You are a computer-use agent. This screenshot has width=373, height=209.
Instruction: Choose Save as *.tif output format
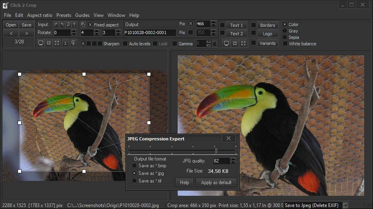pyautogui.click(x=134, y=181)
